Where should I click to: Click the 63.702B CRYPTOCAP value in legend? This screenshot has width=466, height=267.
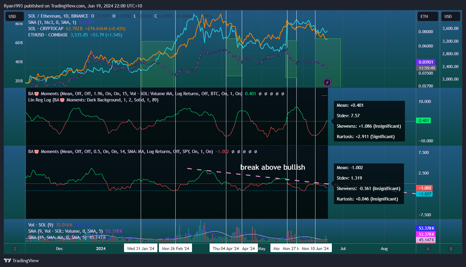(74, 29)
